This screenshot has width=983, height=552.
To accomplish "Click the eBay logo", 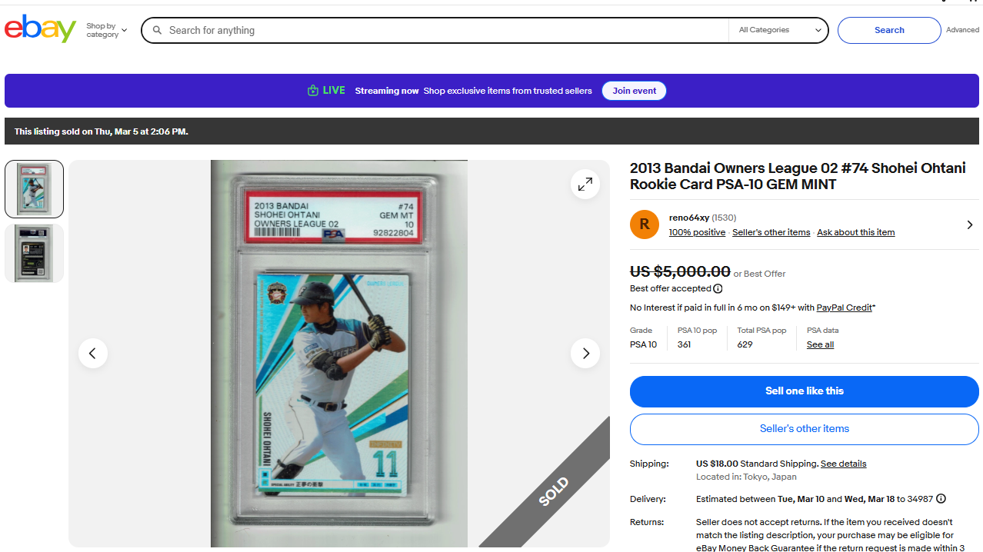I will tap(40, 29).
